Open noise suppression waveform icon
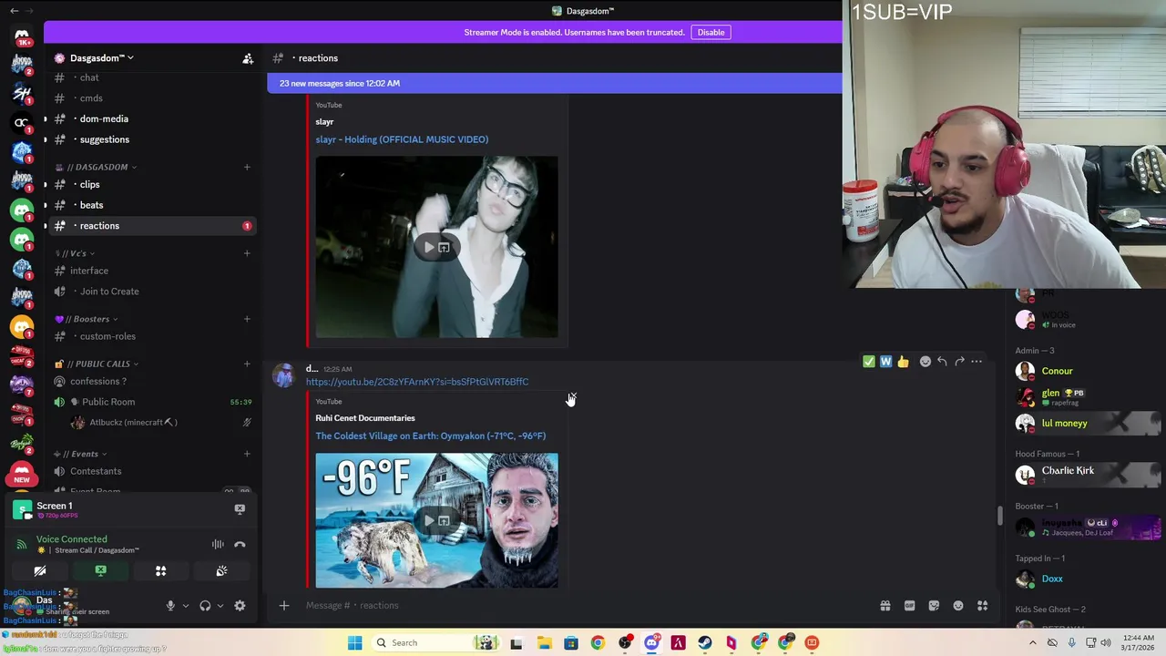Screen dimensions: 1166x656 click(218, 544)
